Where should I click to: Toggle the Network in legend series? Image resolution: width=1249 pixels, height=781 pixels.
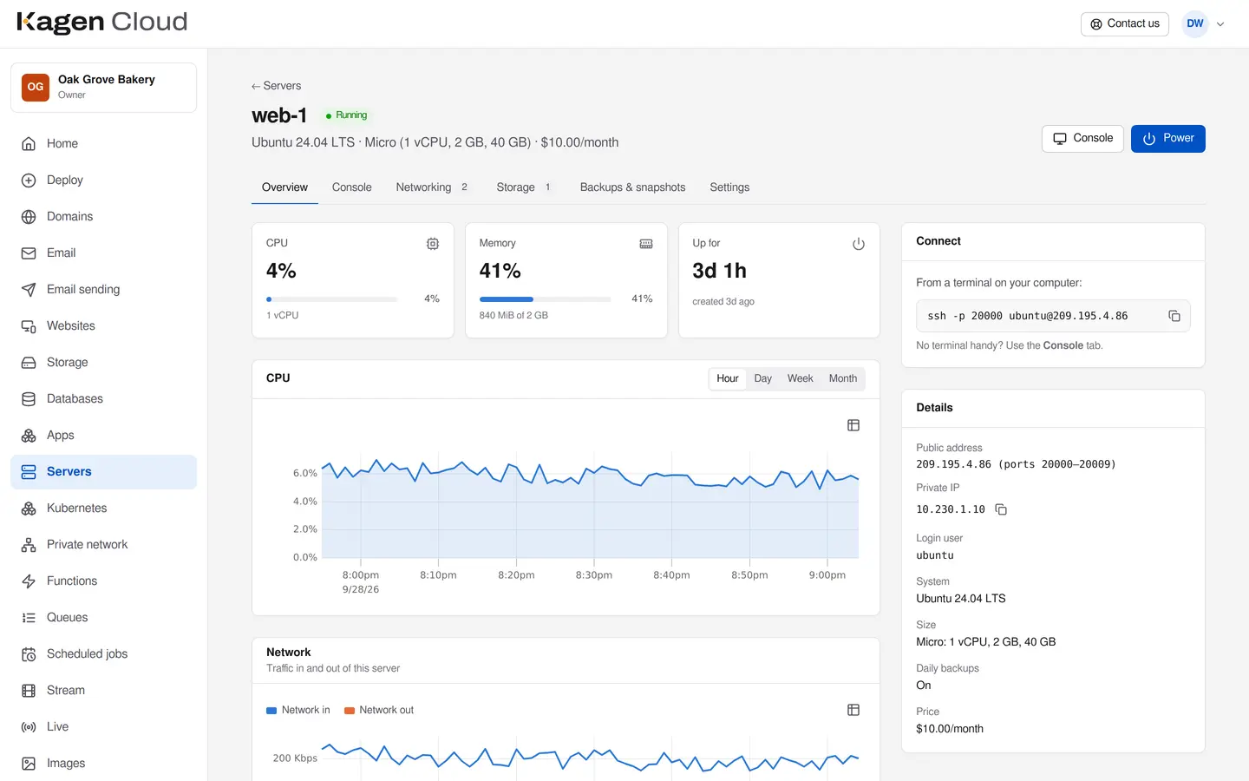[298, 710]
